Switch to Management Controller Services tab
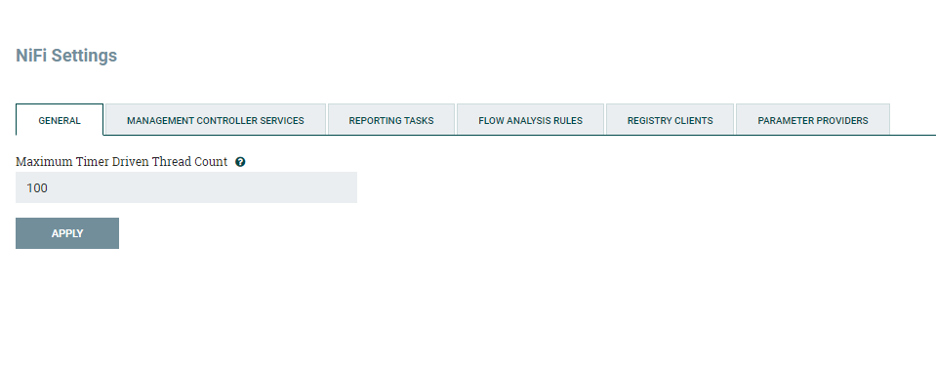This screenshot has height=368, width=936. pyautogui.click(x=216, y=120)
